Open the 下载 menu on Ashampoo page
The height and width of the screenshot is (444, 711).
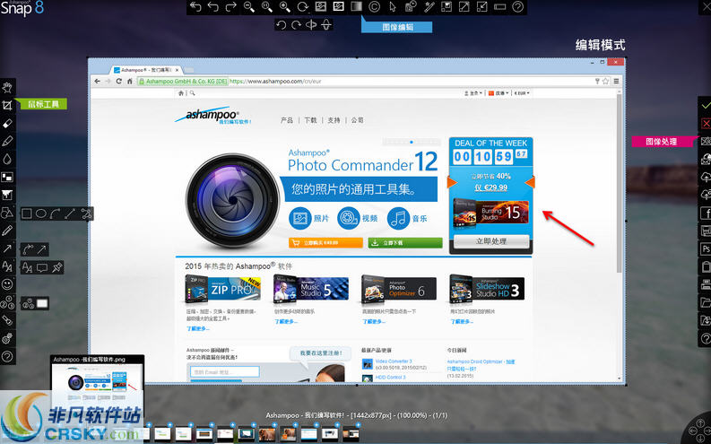[x=310, y=120]
